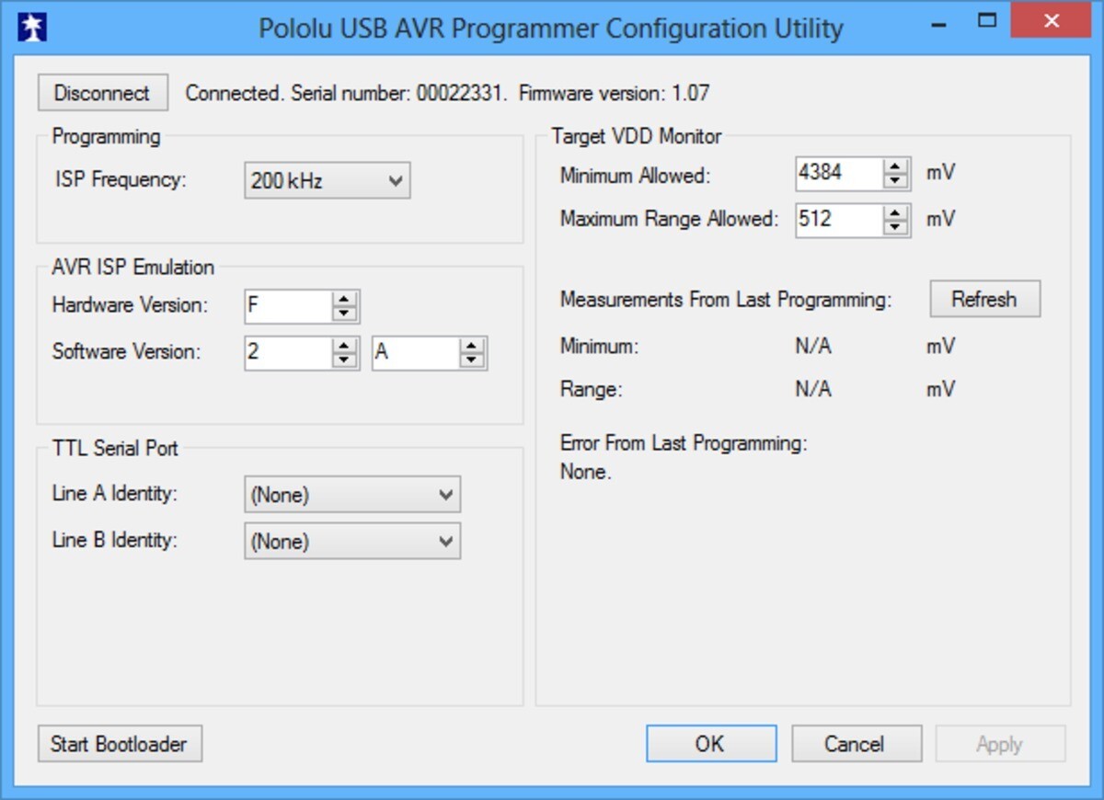This screenshot has height=800, width=1104.
Task: Maximize the configuration utility window
Action: click(987, 20)
